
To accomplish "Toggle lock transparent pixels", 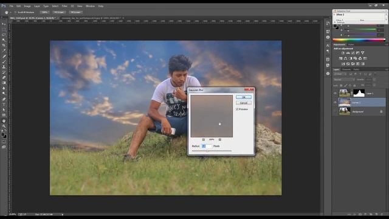I will pos(341,85).
